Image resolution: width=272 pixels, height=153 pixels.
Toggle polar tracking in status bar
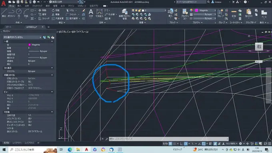[186, 144]
